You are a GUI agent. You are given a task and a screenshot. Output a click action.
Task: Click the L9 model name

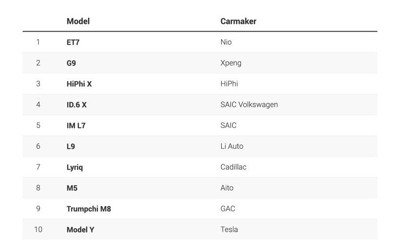[71, 146]
